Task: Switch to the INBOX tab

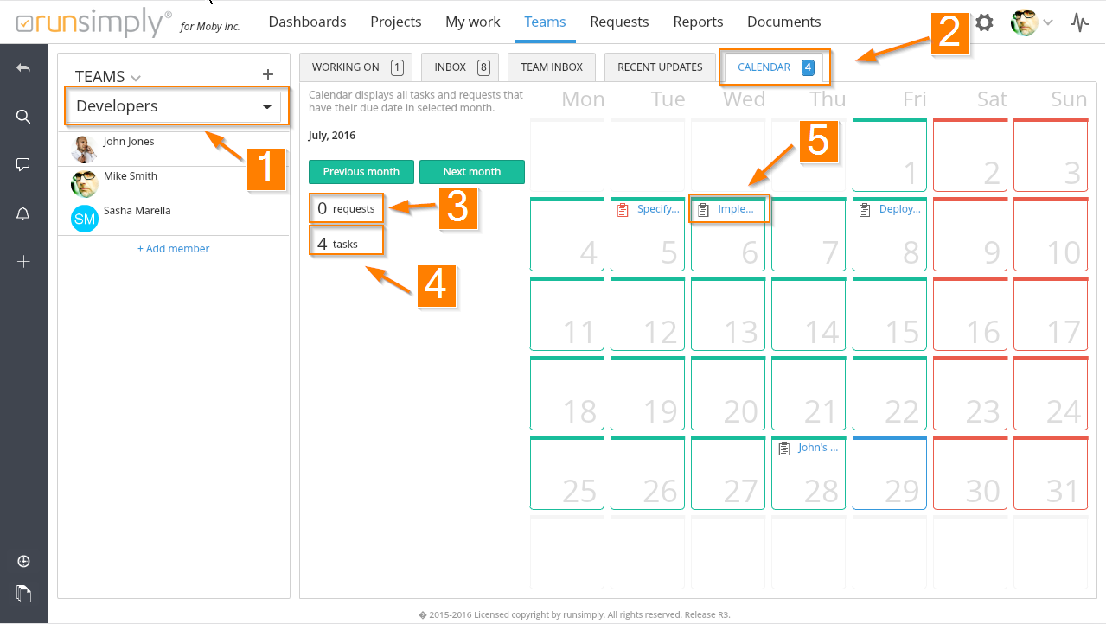Action: click(459, 67)
